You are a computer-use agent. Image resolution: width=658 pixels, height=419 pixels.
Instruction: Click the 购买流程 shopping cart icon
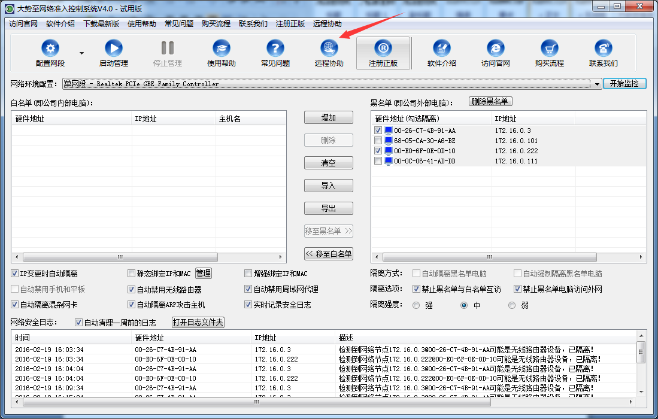(549, 48)
